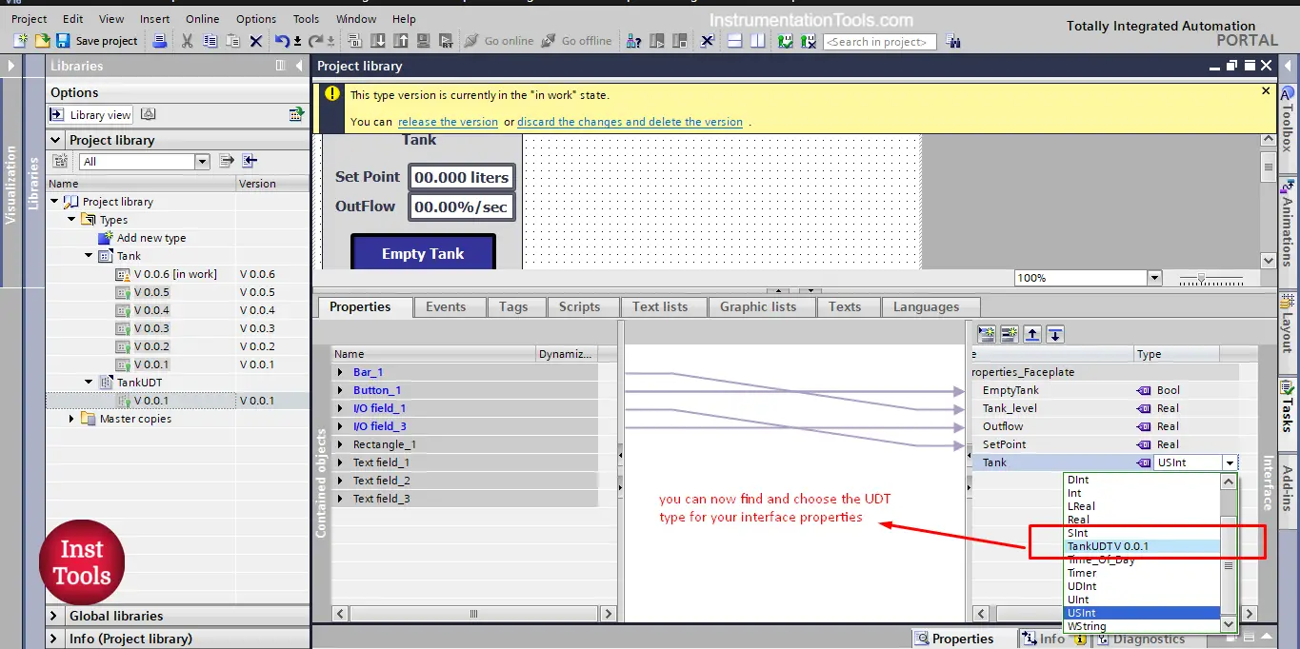Click the New project toolbar icon
Viewport: 1300px width, 649px height.
point(21,41)
